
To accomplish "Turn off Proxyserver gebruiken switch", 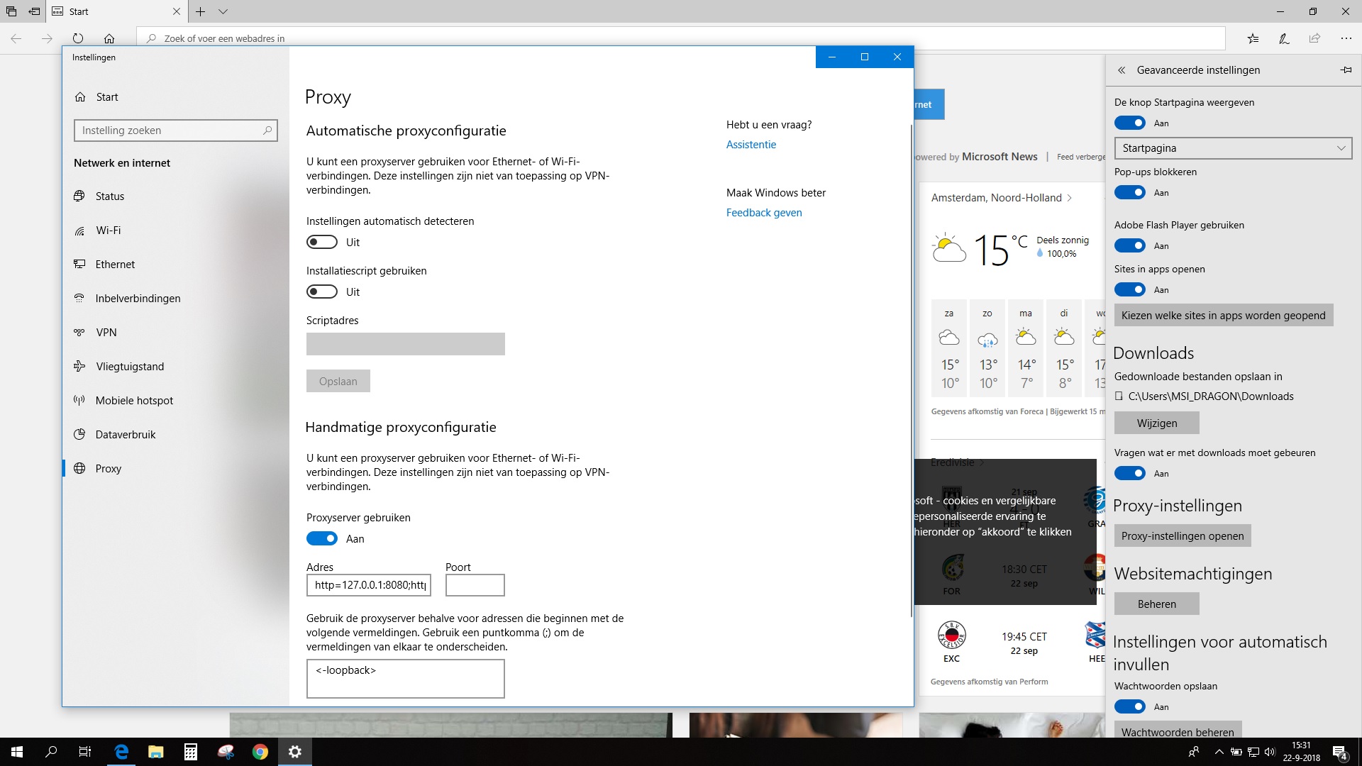I will (322, 538).
